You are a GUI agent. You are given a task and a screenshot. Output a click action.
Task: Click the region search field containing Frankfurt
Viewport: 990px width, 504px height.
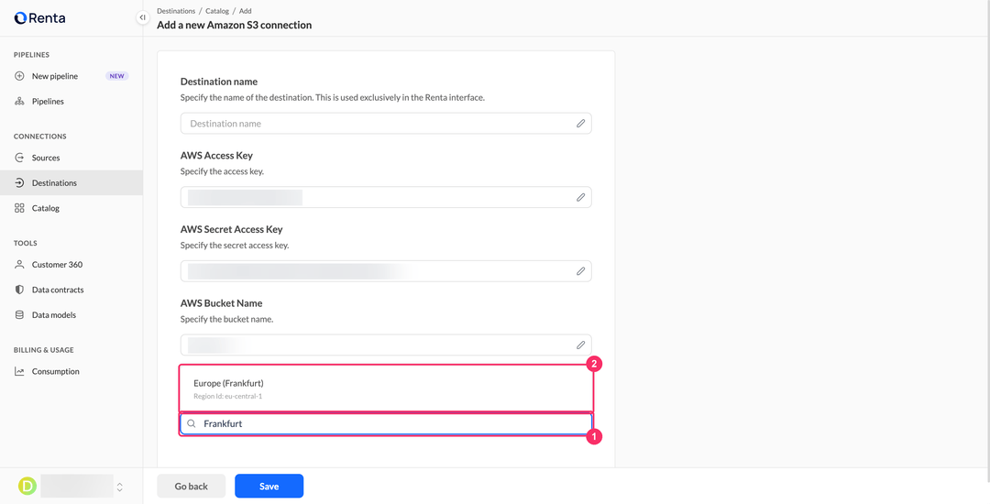pos(386,424)
